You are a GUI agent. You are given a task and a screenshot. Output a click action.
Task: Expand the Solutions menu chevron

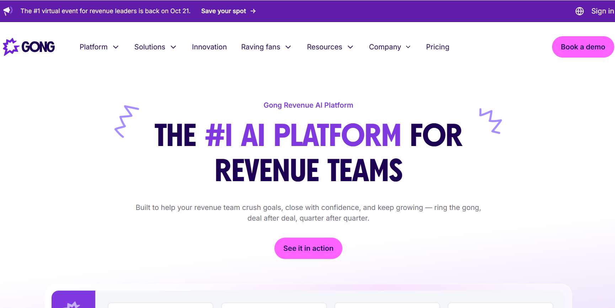click(173, 47)
